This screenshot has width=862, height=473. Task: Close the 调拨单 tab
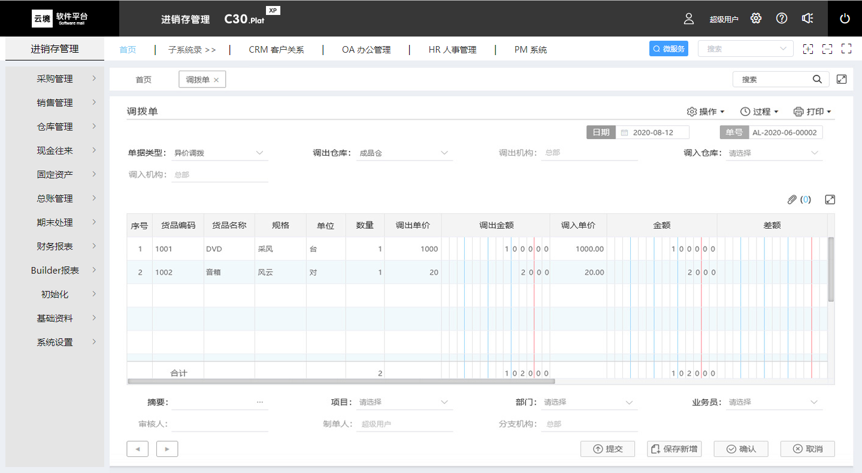pyautogui.click(x=216, y=80)
